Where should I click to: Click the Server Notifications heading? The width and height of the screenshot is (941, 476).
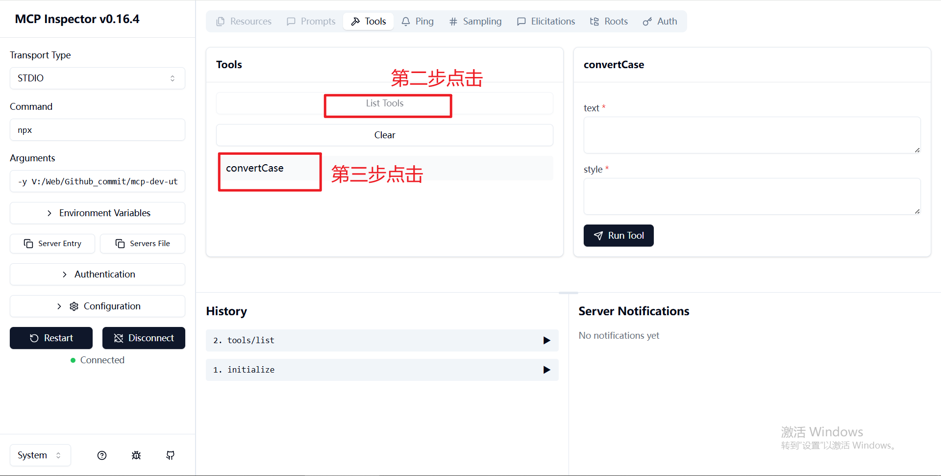pos(634,311)
